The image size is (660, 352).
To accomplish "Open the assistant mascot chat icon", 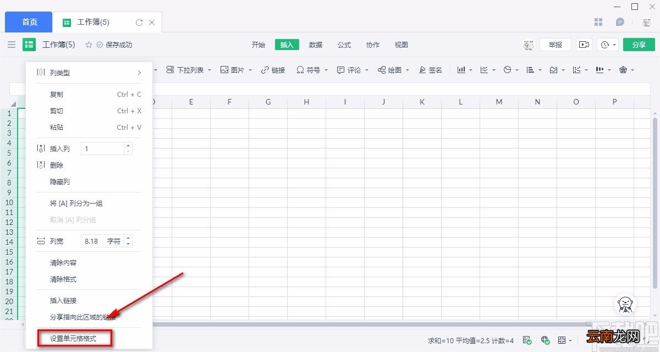I will pyautogui.click(x=625, y=304).
